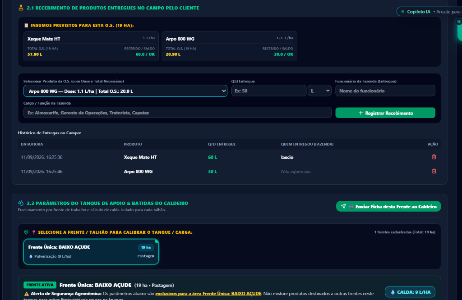This screenshot has width=462, height=300.
Task: Click the DATA/HORA column header
Action: pyautogui.click(x=32, y=145)
